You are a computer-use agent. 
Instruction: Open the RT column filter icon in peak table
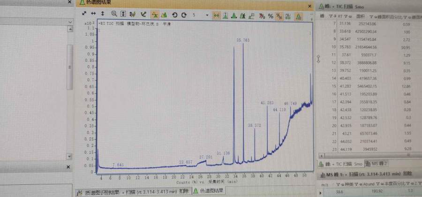coord(347,17)
